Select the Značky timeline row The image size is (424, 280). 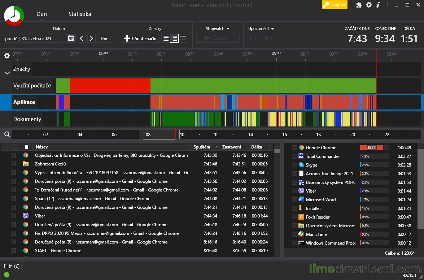(x=216, y=69)
